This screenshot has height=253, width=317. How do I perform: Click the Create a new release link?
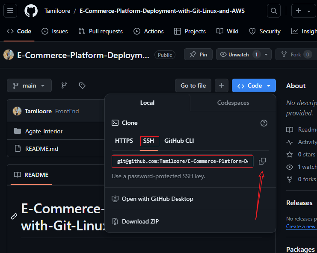pos(301,227)
